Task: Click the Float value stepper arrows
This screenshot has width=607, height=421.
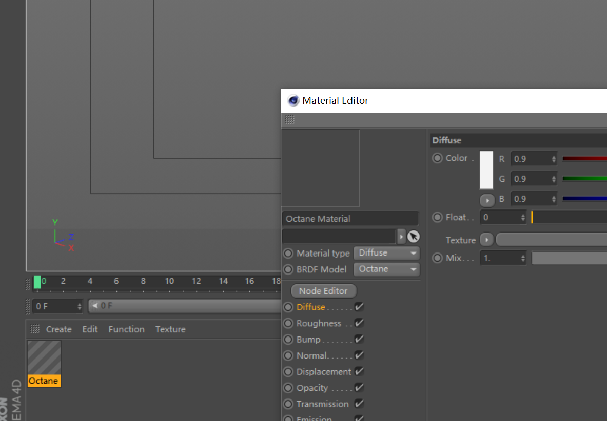Action: (x=523, y=218)
